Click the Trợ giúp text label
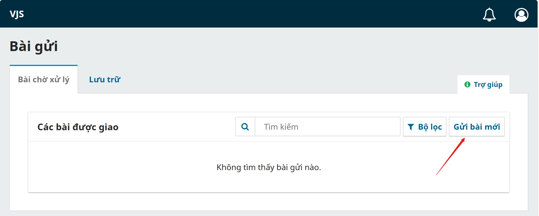The width and height of the screenshot is (539, 216). 488,84
